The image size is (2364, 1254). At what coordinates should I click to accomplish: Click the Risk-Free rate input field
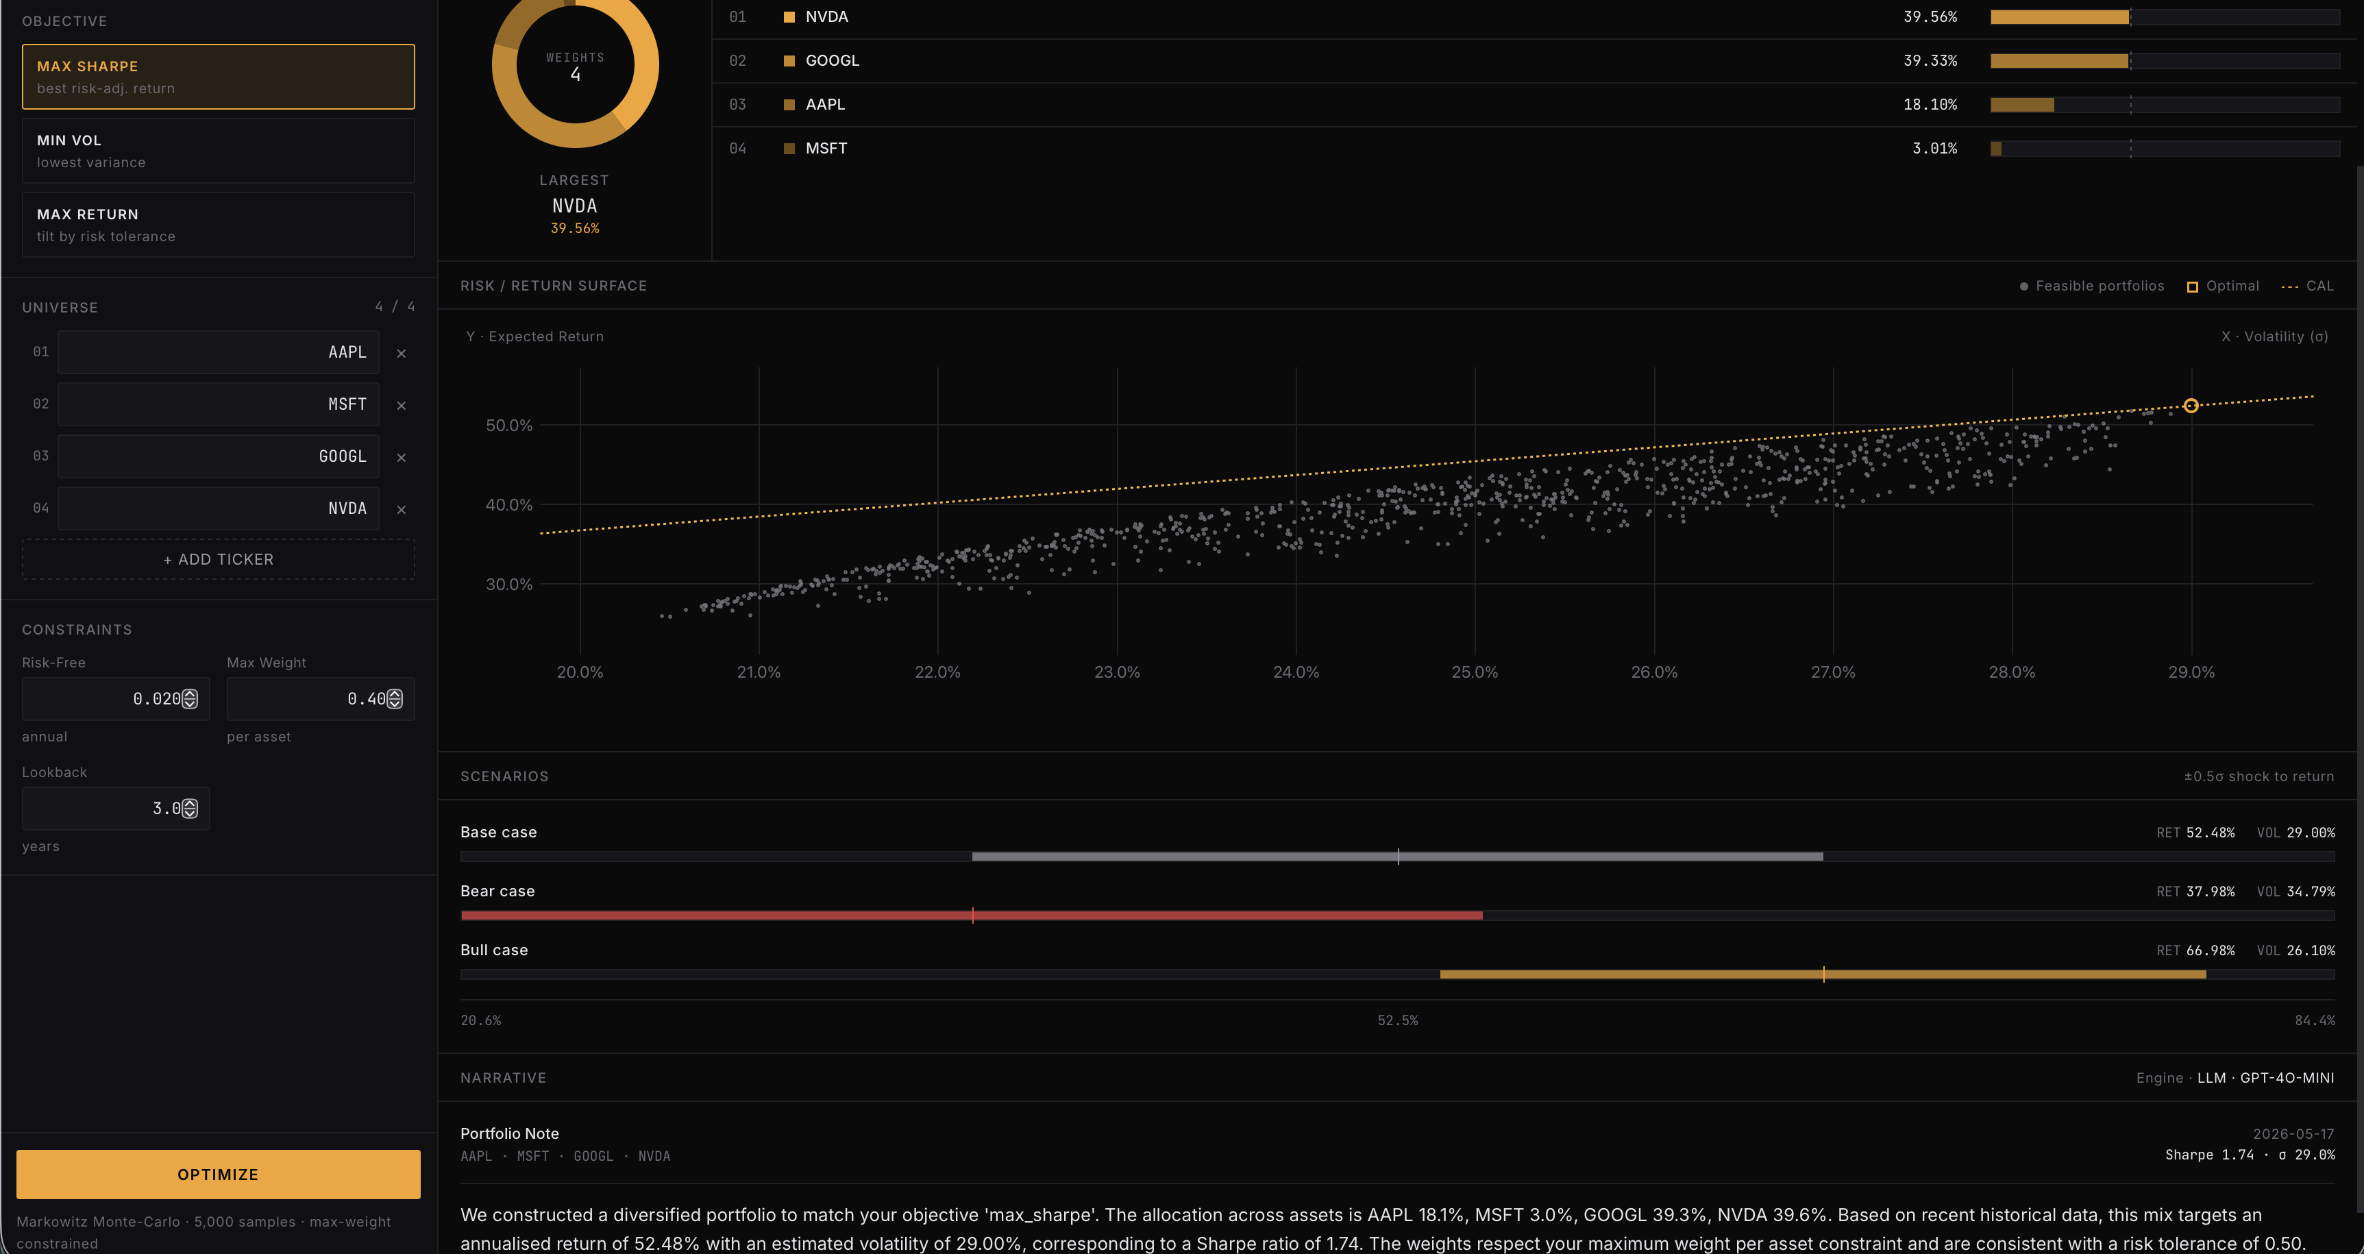[116, 700]
